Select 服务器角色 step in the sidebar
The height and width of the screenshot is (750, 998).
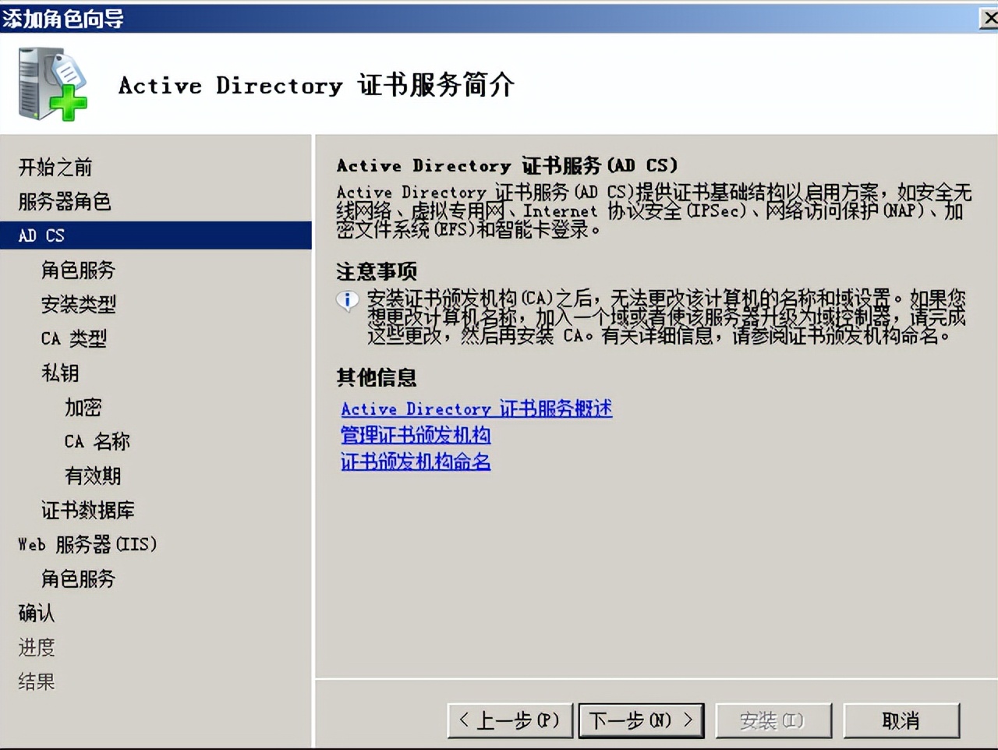[64, 201]
